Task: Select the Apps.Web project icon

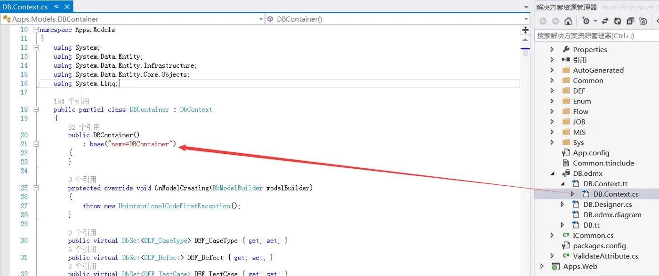Action: coord(556,267)
